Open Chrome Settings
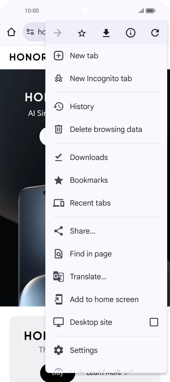The image size is (170, 382). click(106, 350)
